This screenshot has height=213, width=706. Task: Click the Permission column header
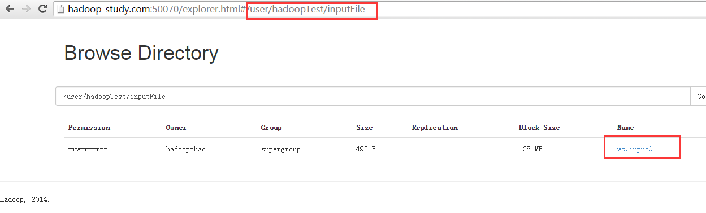pyautogui.click(x=89, y=128)
